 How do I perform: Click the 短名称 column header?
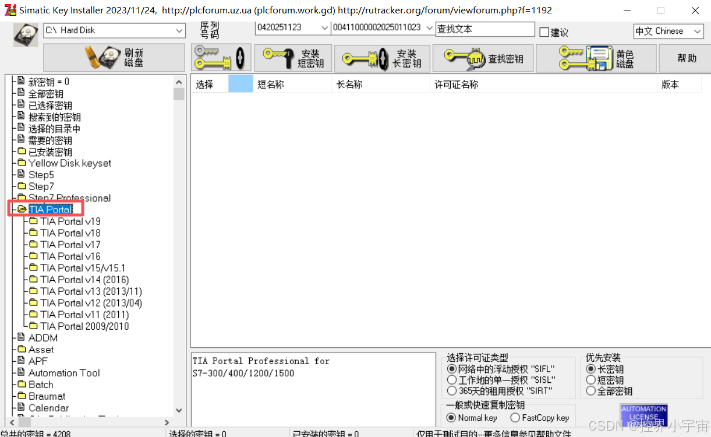click(x=292, y=84)
